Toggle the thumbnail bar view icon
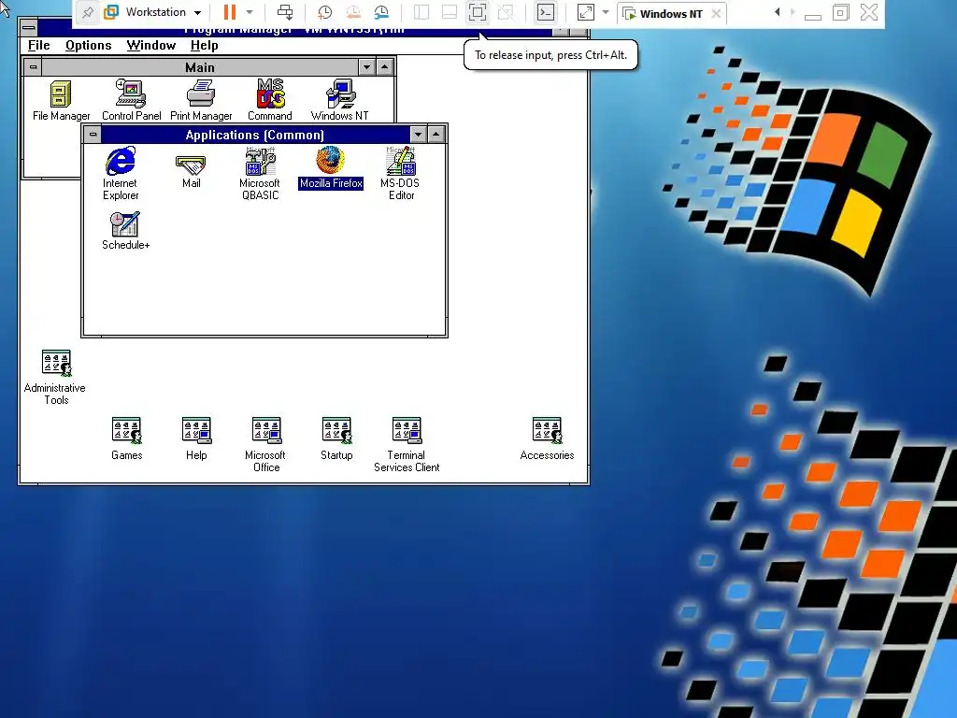957x718 pixels. pos(450,12)
